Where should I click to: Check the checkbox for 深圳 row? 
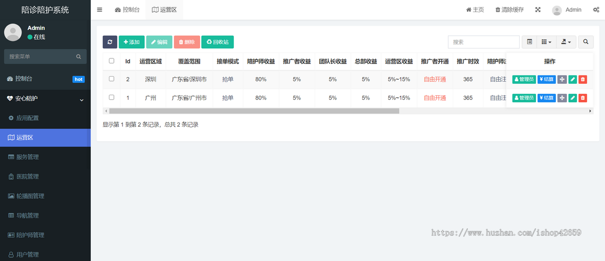click(111, 79)
